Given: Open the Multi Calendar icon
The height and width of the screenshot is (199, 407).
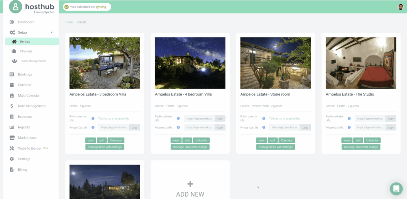Looking at the screenshot, I should coord(12,96).
